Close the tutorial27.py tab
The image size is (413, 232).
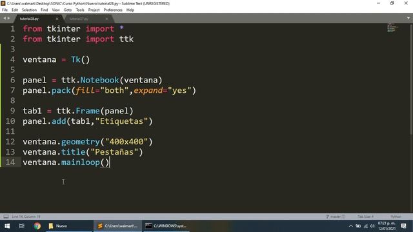tap(106, 19)
